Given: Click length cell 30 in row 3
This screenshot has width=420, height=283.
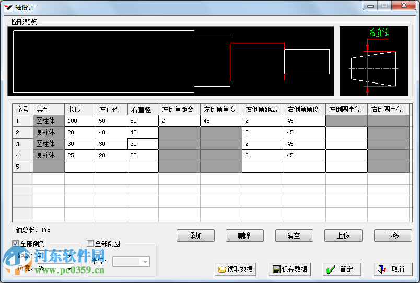Looking at the screenshot, I should 80,144.
